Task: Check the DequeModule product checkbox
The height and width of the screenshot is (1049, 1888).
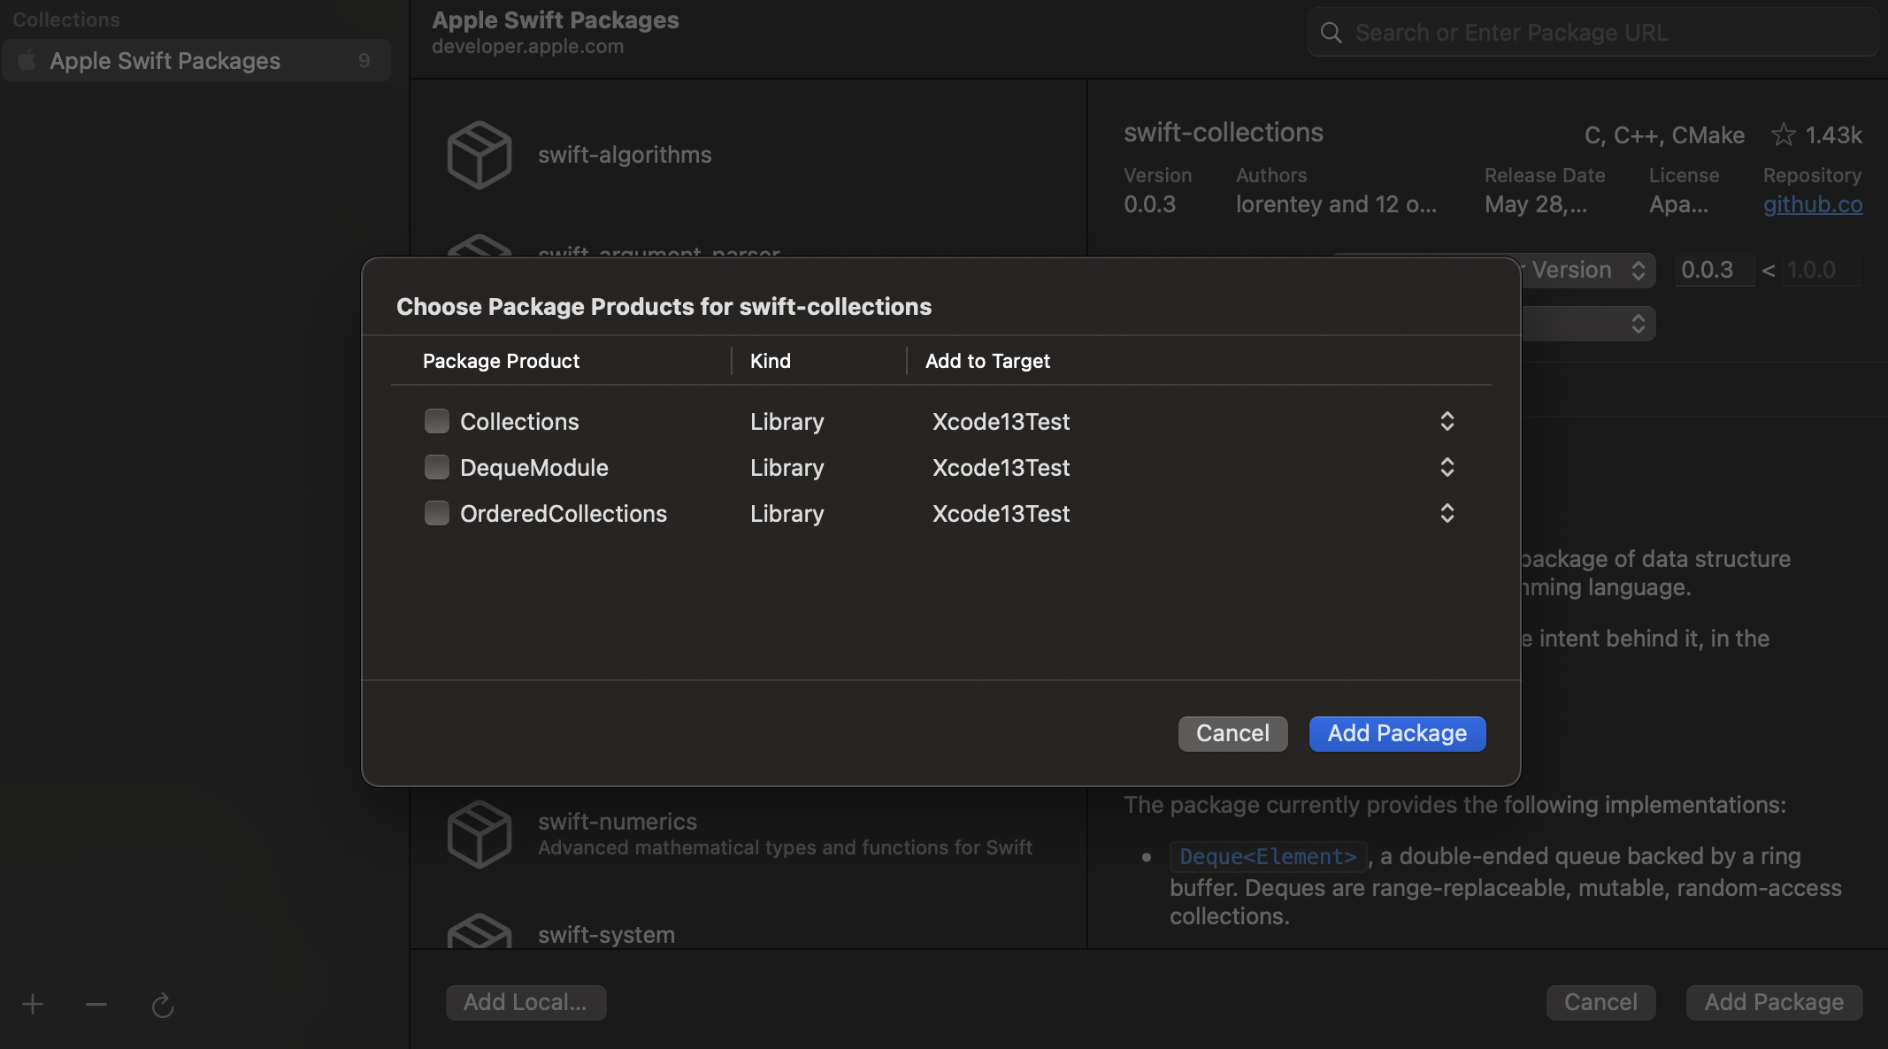Action: (x=437, y=467)
